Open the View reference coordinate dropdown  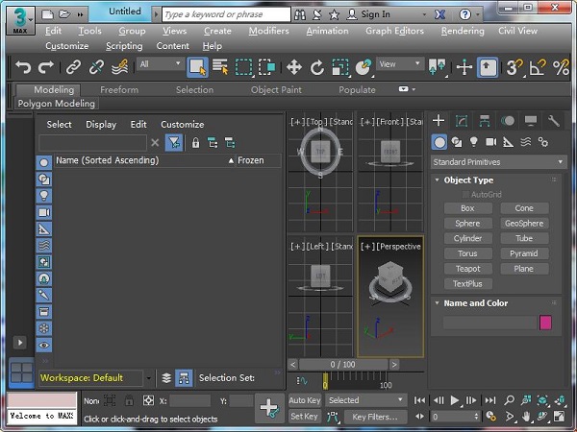tap(400, 64)
